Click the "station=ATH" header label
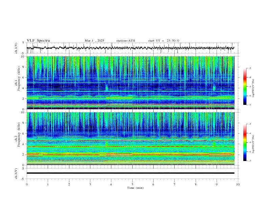The image size is (268, 207). (126, 41)
